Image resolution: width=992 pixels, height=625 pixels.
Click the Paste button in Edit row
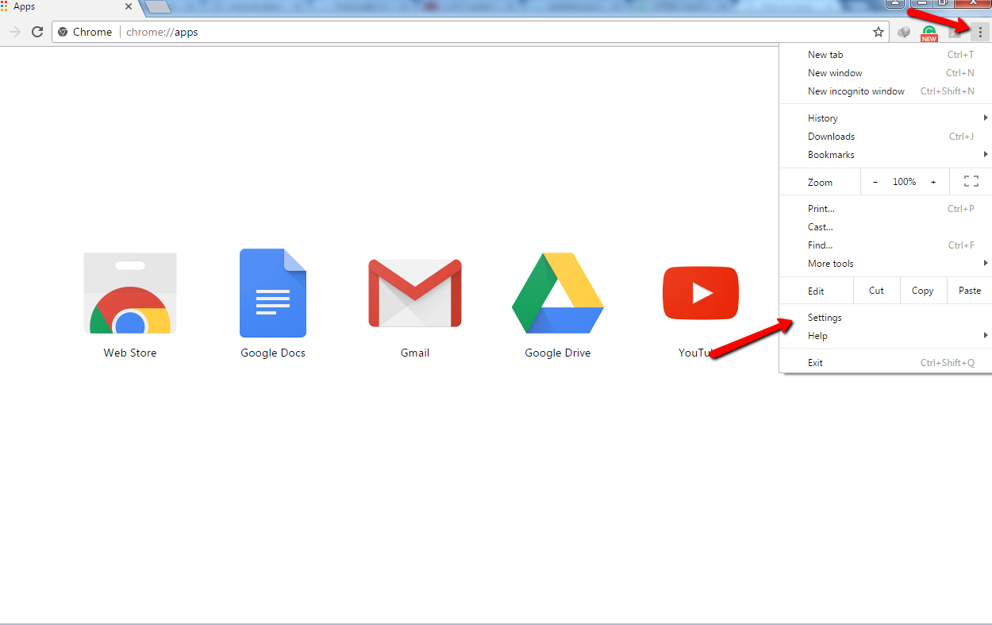point(970,291)
